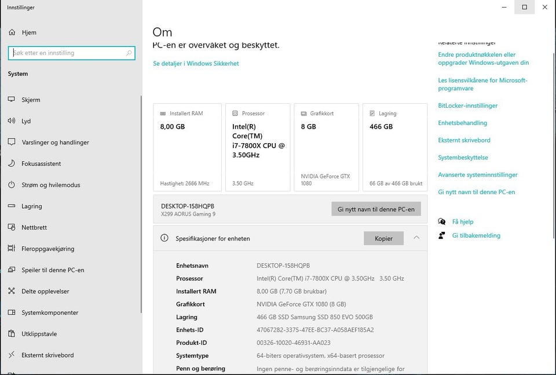556x375 pixels.
Task: Select the Grafikkort 8 GB card
Action: [x=326, y=147]
